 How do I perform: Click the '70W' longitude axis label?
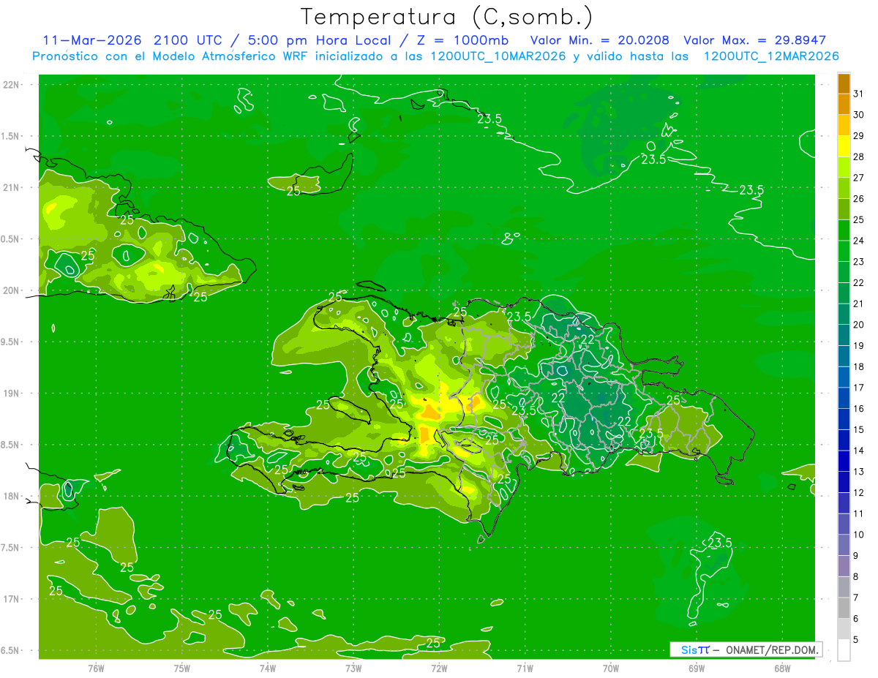pos(611,668)
